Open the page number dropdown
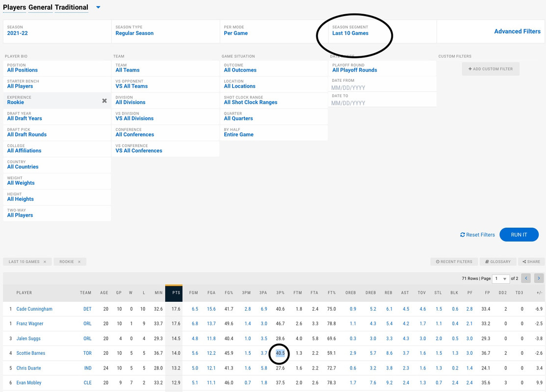The width and height of the screenshot is (546, 392). coord(500,279)
